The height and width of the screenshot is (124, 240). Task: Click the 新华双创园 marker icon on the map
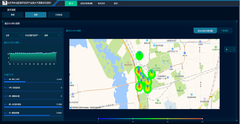pos(155,45)
